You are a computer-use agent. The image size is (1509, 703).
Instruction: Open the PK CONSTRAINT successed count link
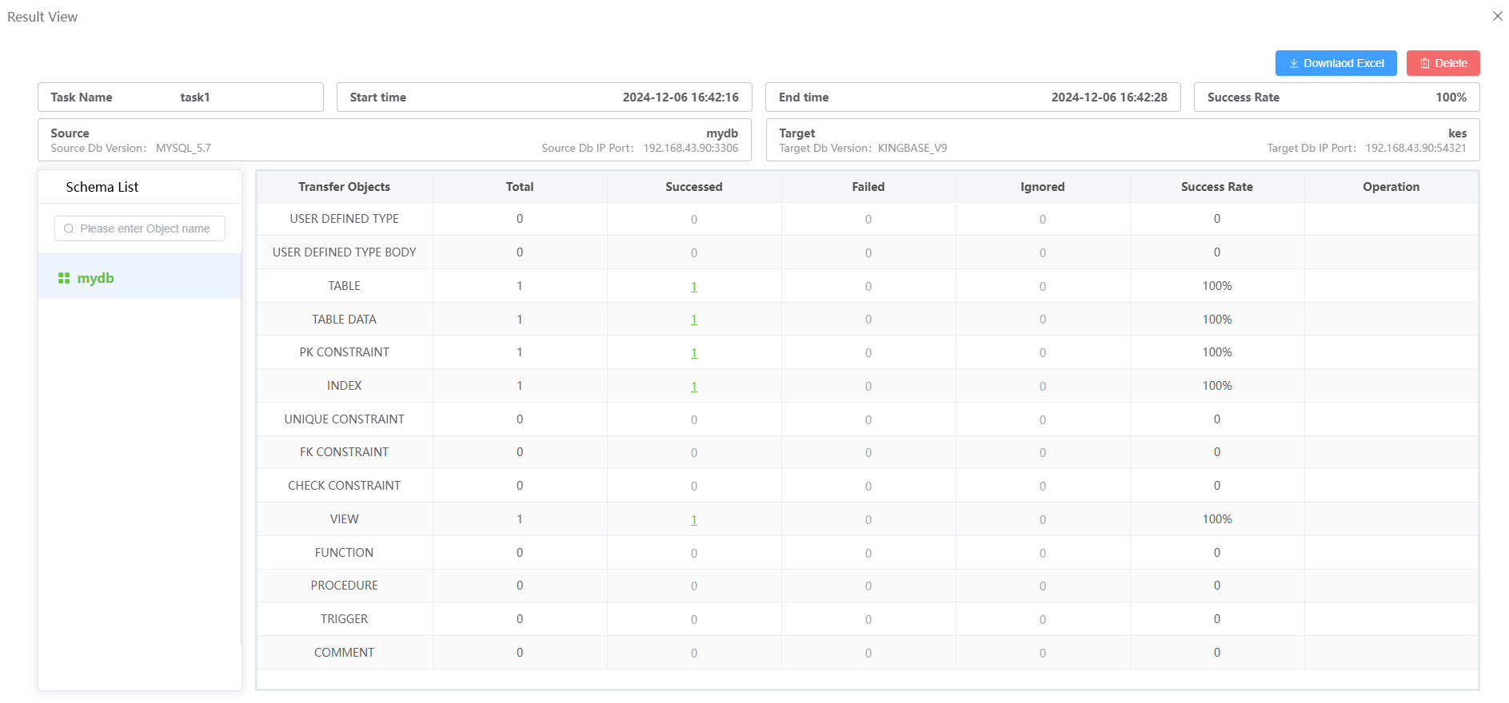click(694, 353)
